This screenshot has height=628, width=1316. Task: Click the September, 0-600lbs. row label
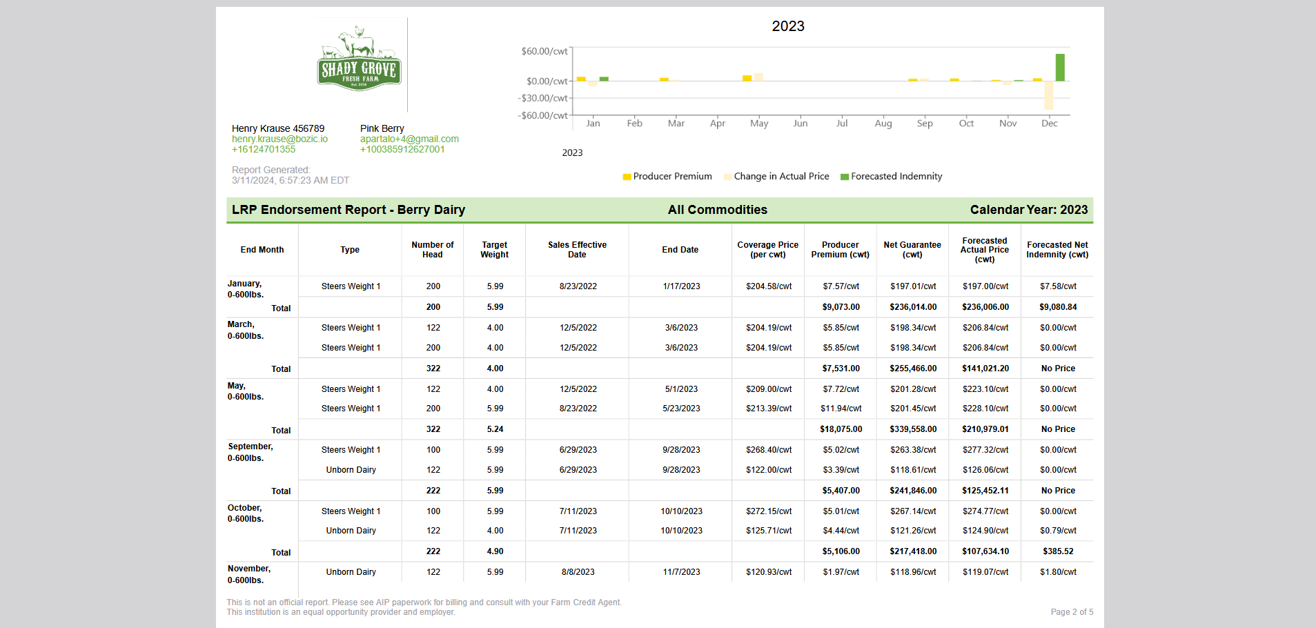pos(251,452)
